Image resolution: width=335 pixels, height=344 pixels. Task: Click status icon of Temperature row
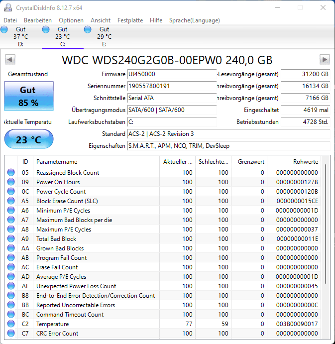[x=11, y=324]
